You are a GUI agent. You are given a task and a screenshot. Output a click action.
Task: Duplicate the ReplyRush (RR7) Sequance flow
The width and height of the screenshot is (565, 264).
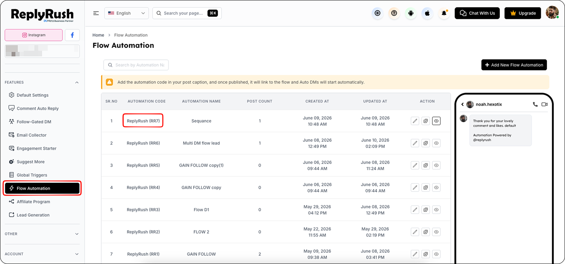[x=426, y=121]
